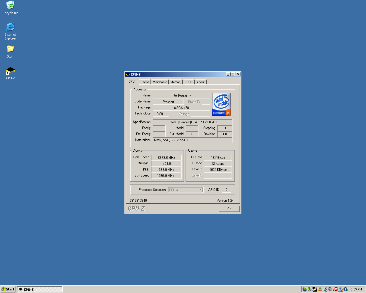Image resolution: width=366 pixels, height=293 pixels.
Task: Click the L1 Data value "16 KBytes"
Action: coord(218,158)
